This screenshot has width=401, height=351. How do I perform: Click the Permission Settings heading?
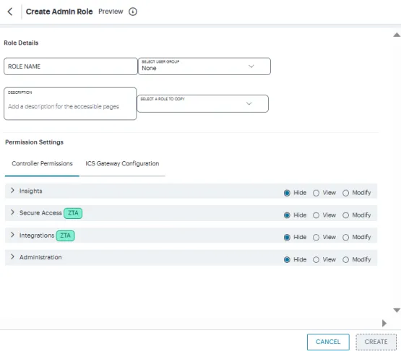[34, 142]
